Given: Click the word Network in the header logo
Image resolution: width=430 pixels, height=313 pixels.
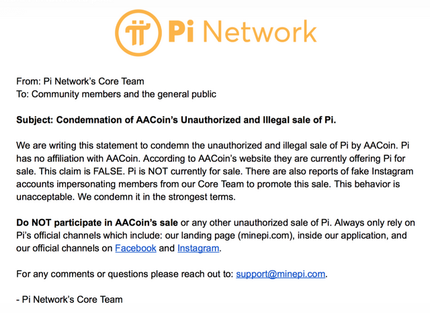Looking at the screenshot, I should click(260, 32).
